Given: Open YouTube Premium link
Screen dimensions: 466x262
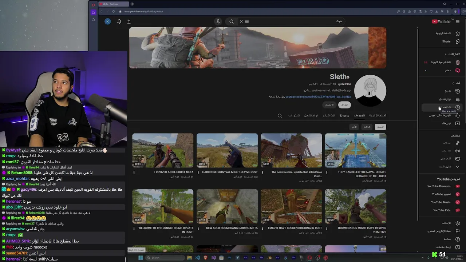Looking at the screenshot, I should tap(443, 186).
